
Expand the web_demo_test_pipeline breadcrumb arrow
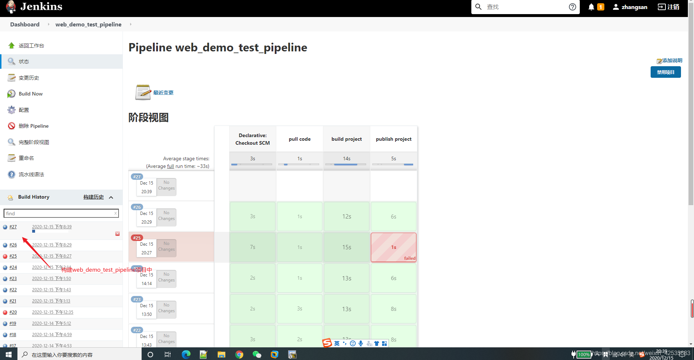(x=130, y=24)
